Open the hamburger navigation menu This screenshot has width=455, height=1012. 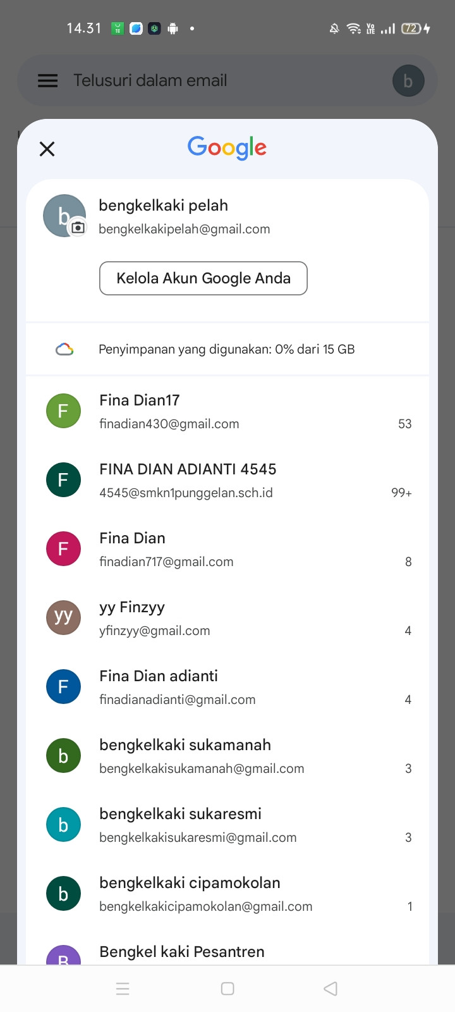tap(48, 81)
